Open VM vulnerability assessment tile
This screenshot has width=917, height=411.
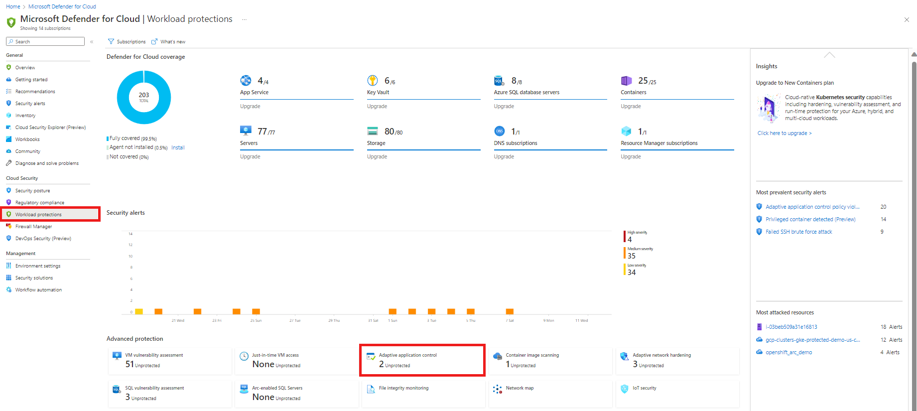(170, 361)
